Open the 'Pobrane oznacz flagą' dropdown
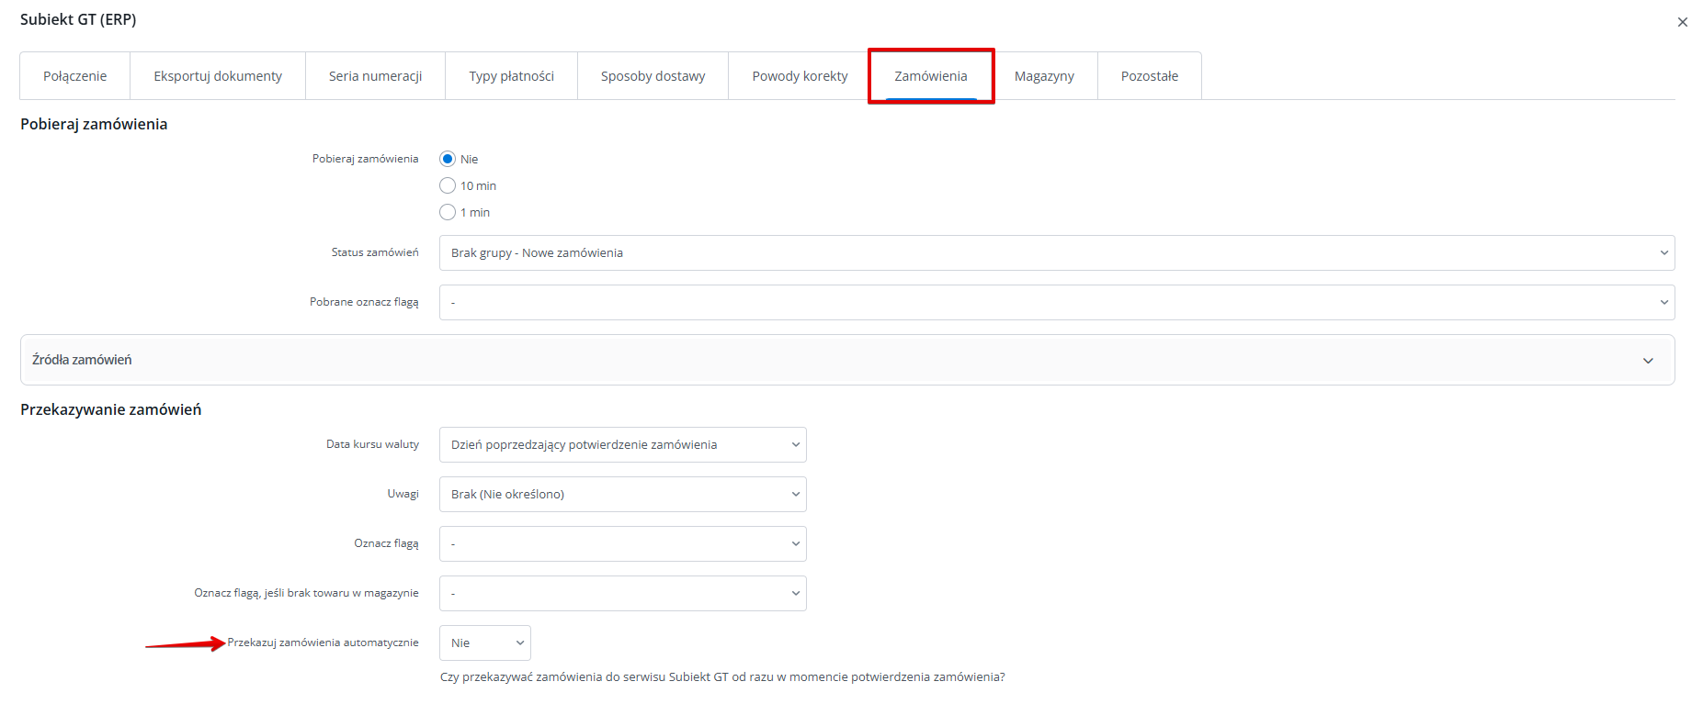Screen dimensions: 1703x704 click(1056, 303)
